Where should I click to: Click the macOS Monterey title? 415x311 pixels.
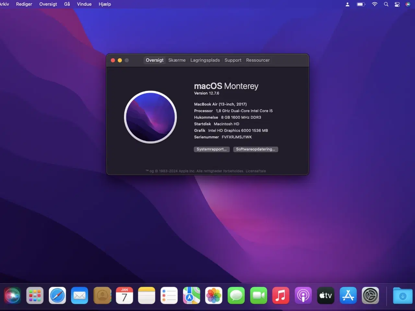coord(226,86)
